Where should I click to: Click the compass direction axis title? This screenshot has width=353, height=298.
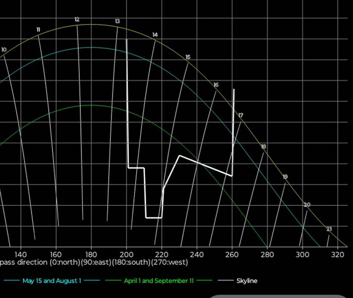pos(94,262)
